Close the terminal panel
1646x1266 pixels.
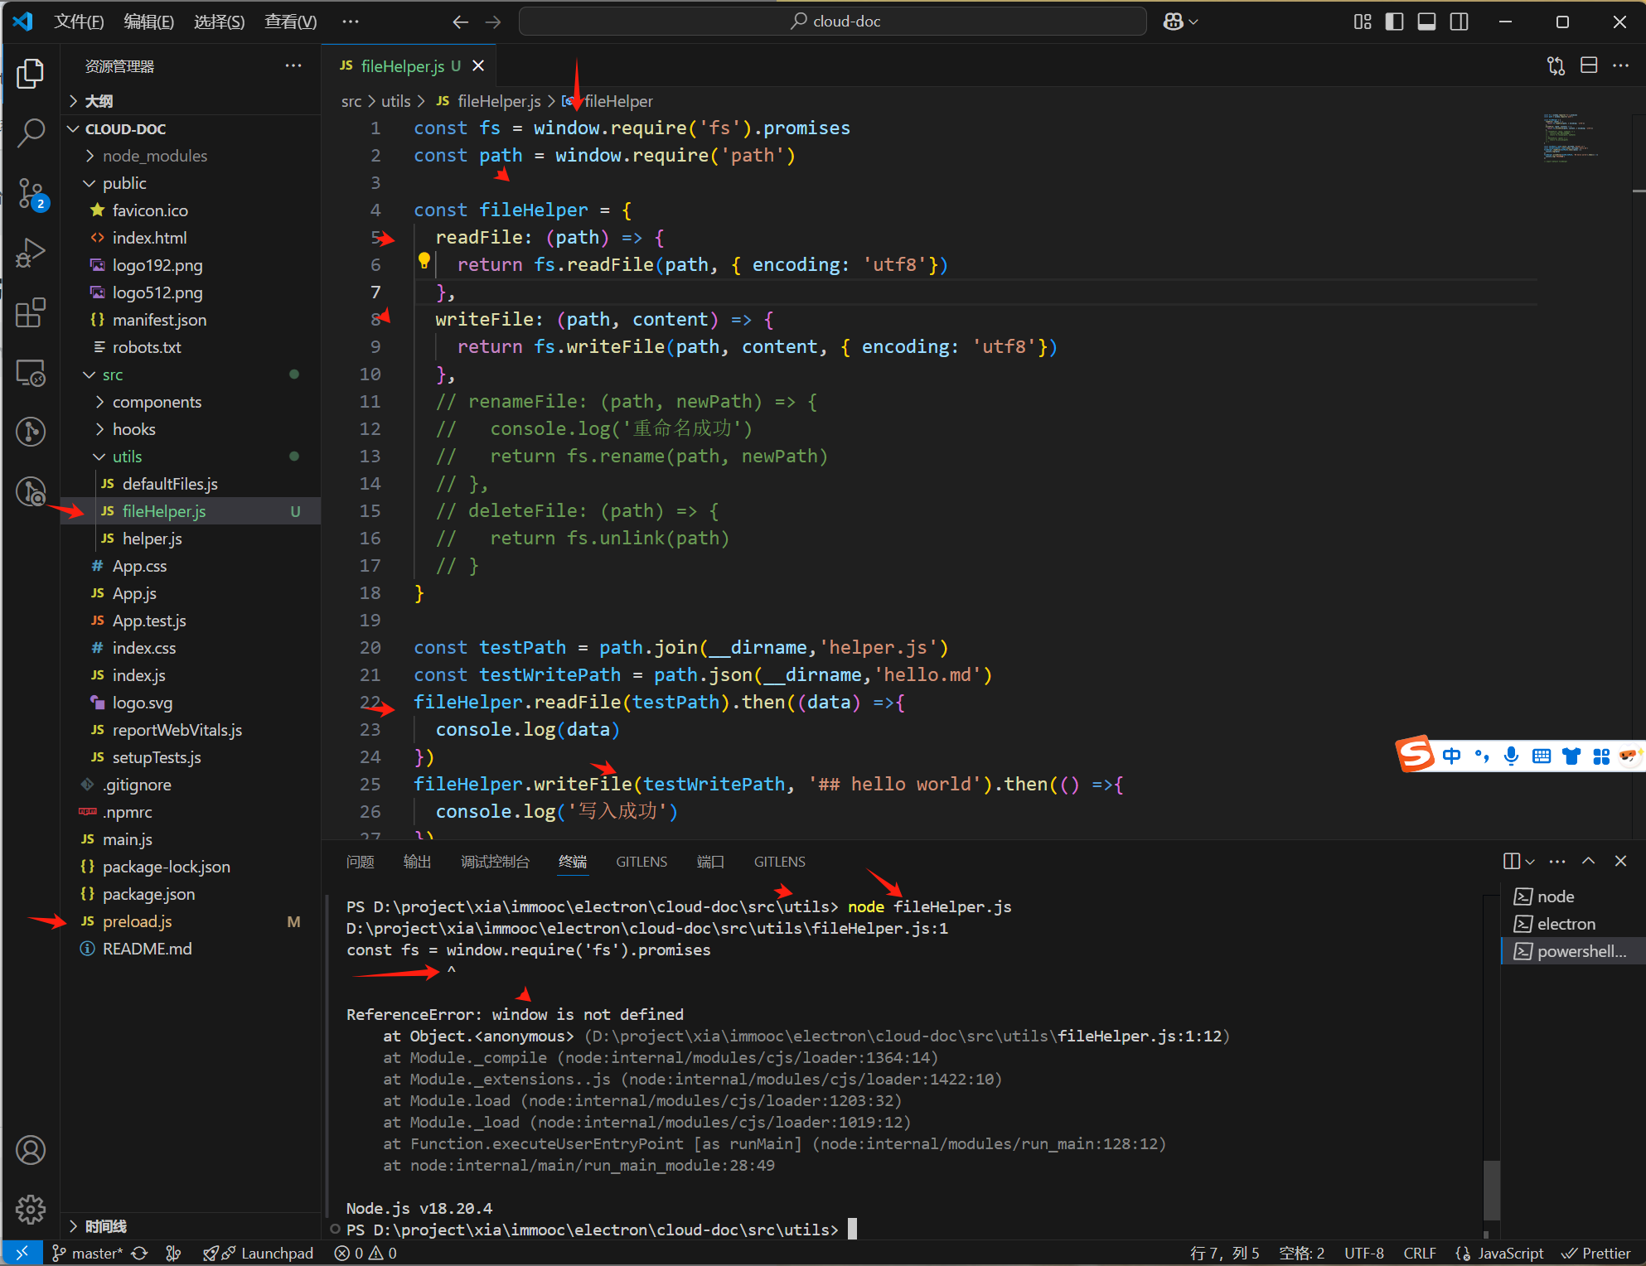[1620, 862]
